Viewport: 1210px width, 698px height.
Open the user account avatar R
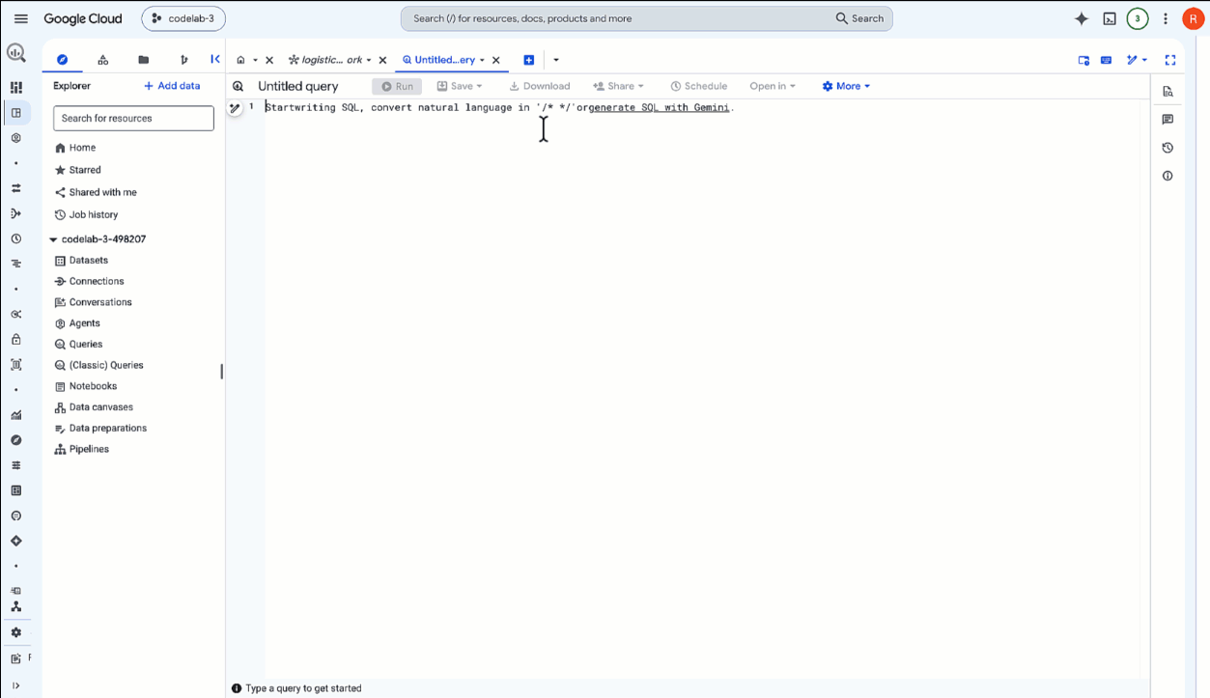[1193, 18]
